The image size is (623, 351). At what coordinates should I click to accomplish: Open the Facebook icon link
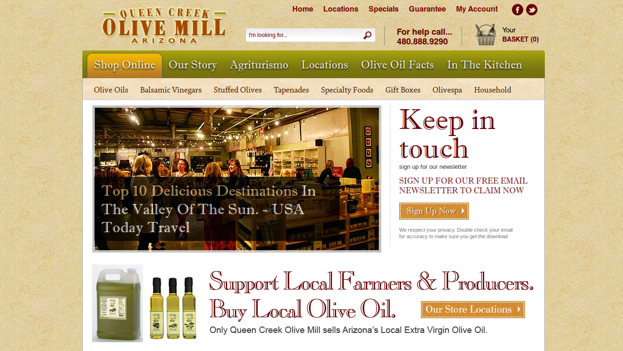[518, 10]
